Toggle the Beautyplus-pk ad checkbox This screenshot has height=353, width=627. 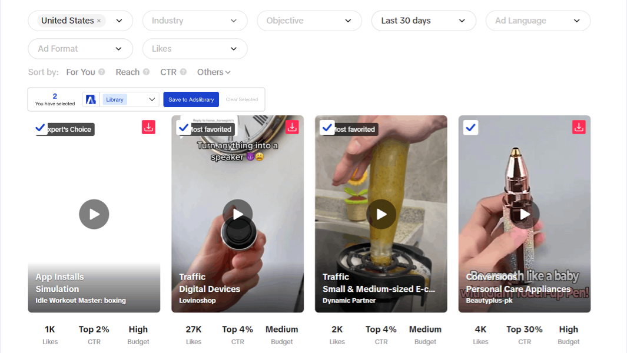470,128
